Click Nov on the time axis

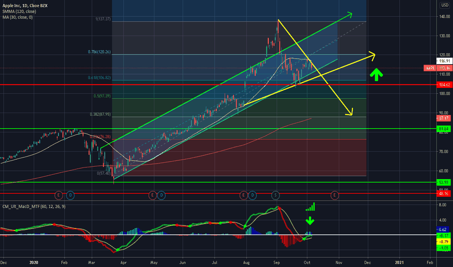click(339, 262)
